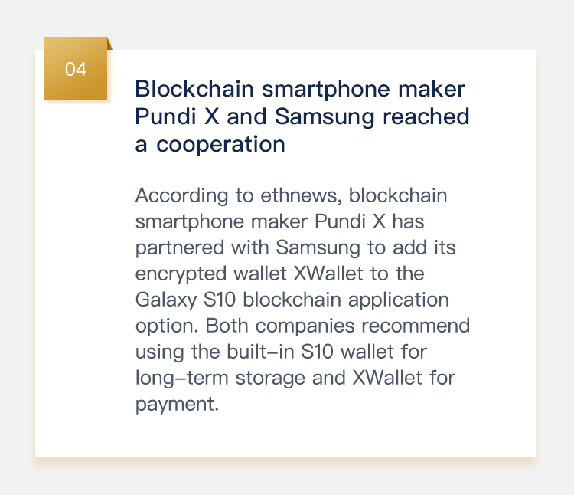Click 'Pundi X has' in body text
Image resolution: width=574 pixels, height=495 pixels.
(x=370, y=221)
